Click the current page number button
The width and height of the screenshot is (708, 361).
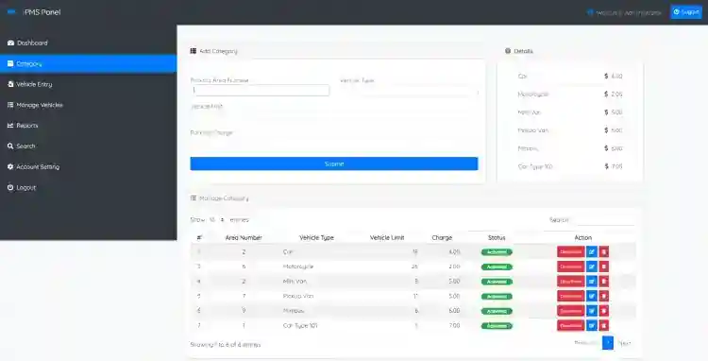point(608,343)
